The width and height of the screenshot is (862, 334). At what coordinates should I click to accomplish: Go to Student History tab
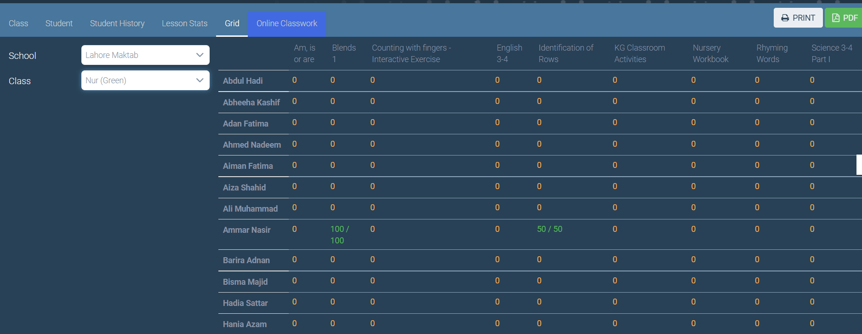pyautogui.click(x=117, y=23)
